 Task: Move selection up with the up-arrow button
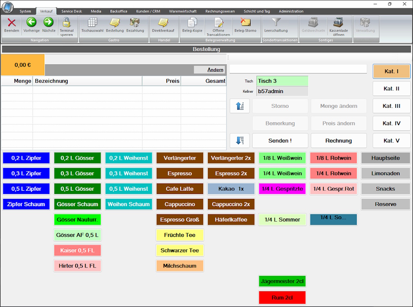pos(239,106)
